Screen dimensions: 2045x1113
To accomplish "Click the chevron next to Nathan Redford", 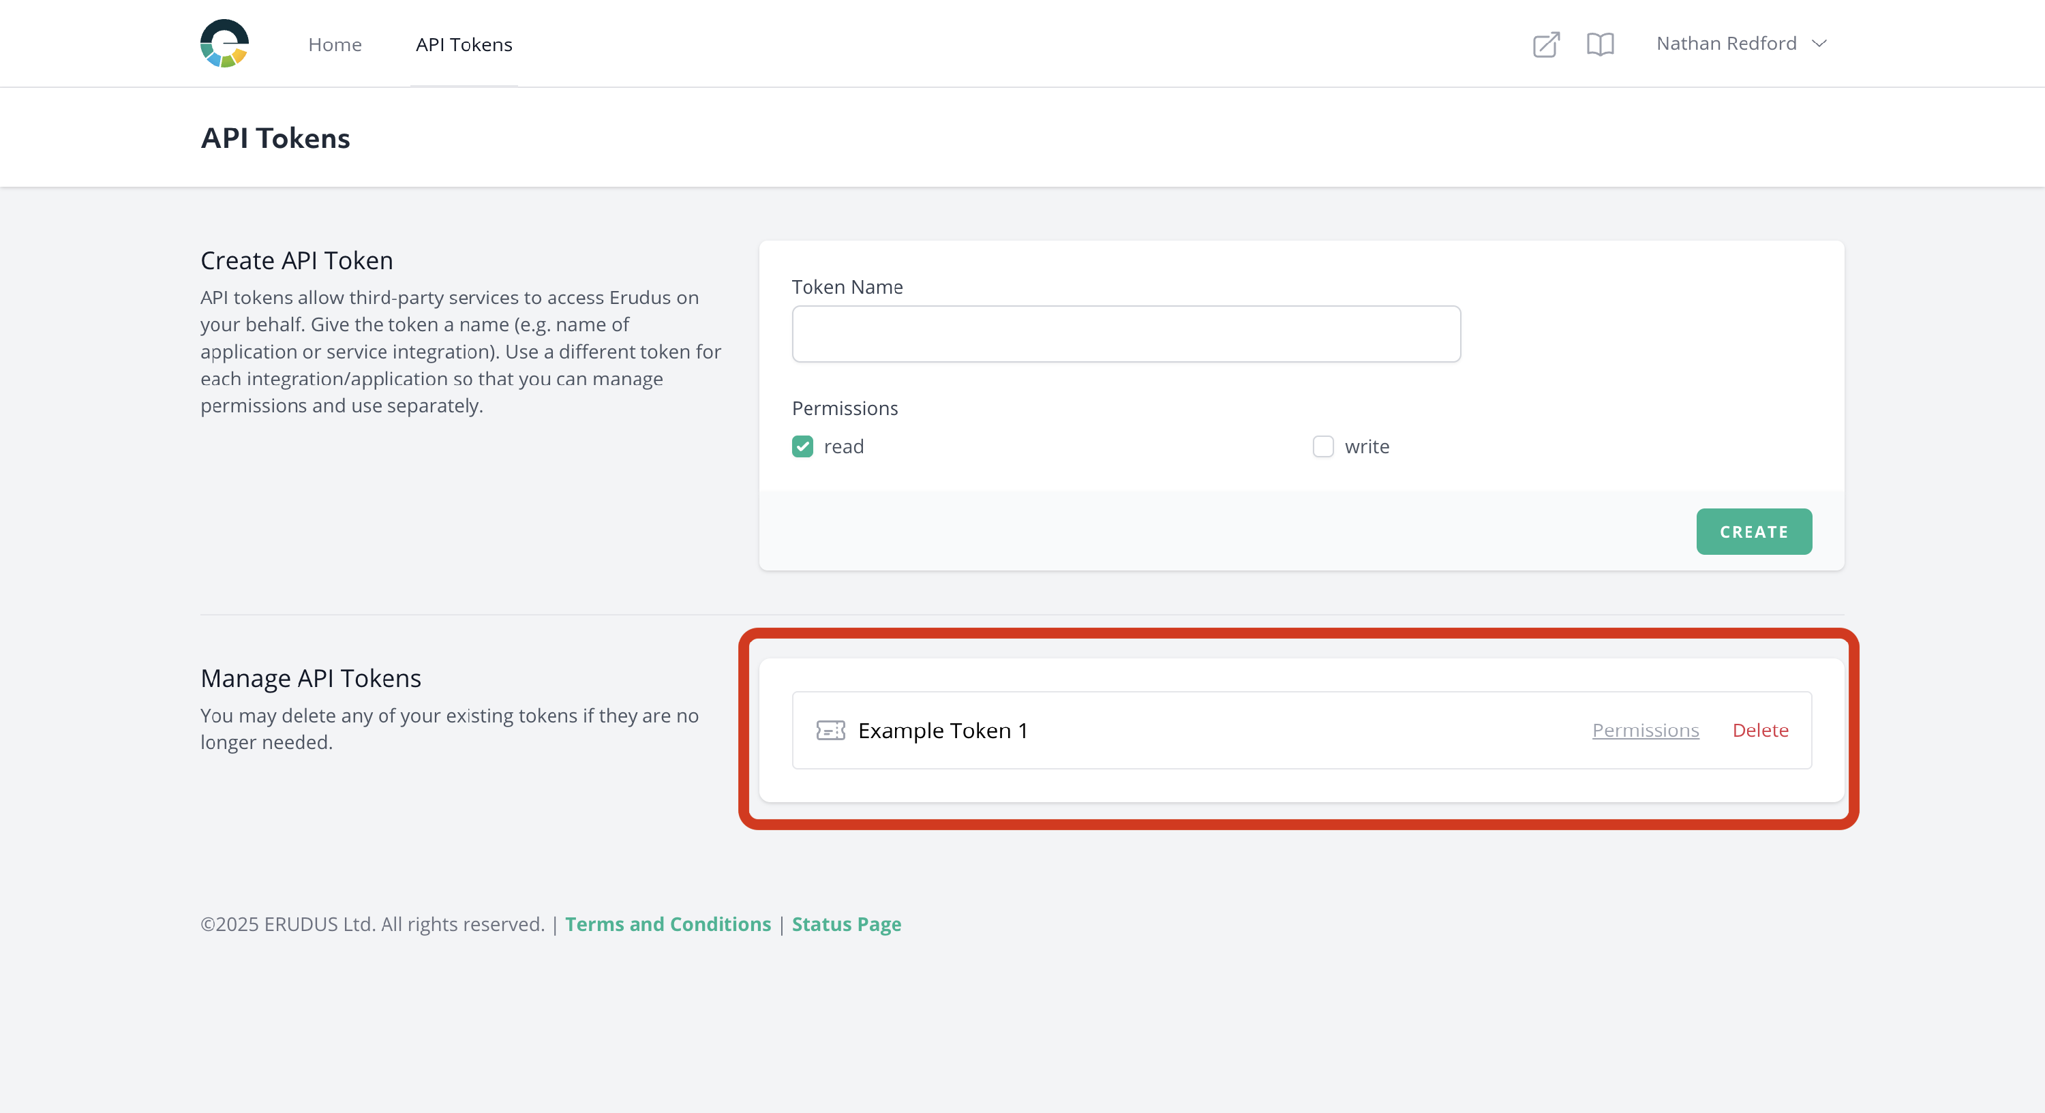I will coord(1819,44).
